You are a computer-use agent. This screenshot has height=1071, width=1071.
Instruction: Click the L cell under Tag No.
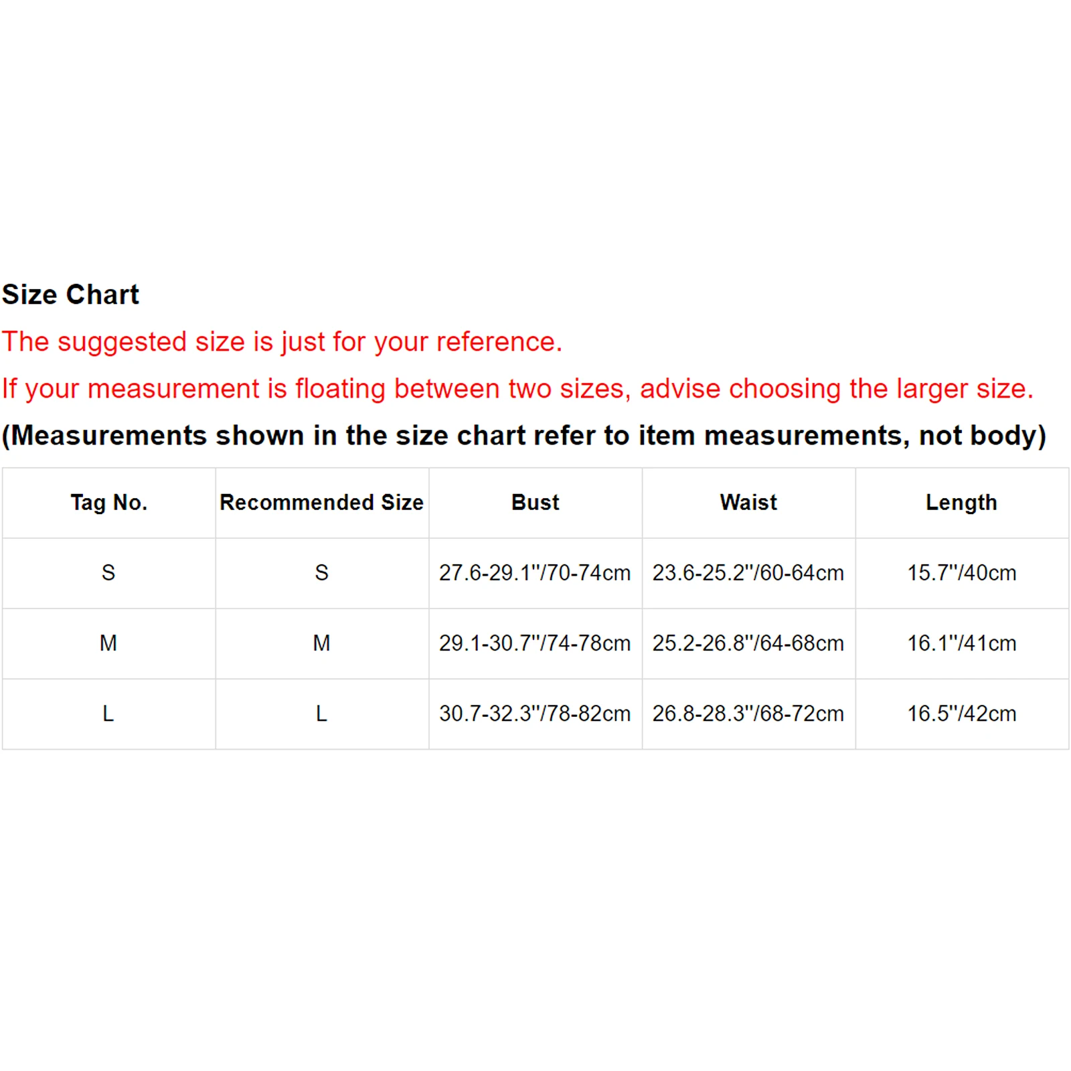(108, 714)
